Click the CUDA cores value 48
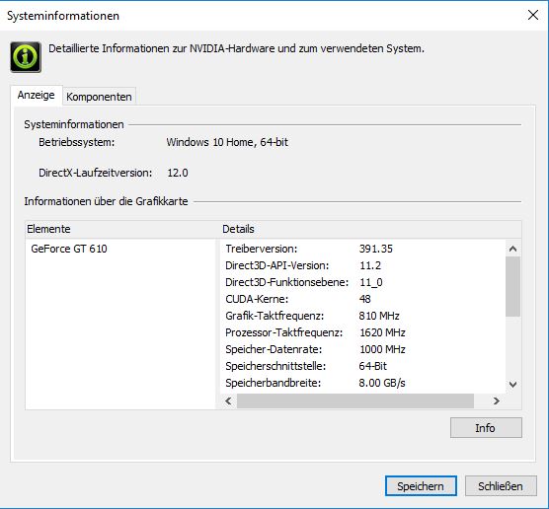Screen dimensions: 549x509 coord(364,299)
